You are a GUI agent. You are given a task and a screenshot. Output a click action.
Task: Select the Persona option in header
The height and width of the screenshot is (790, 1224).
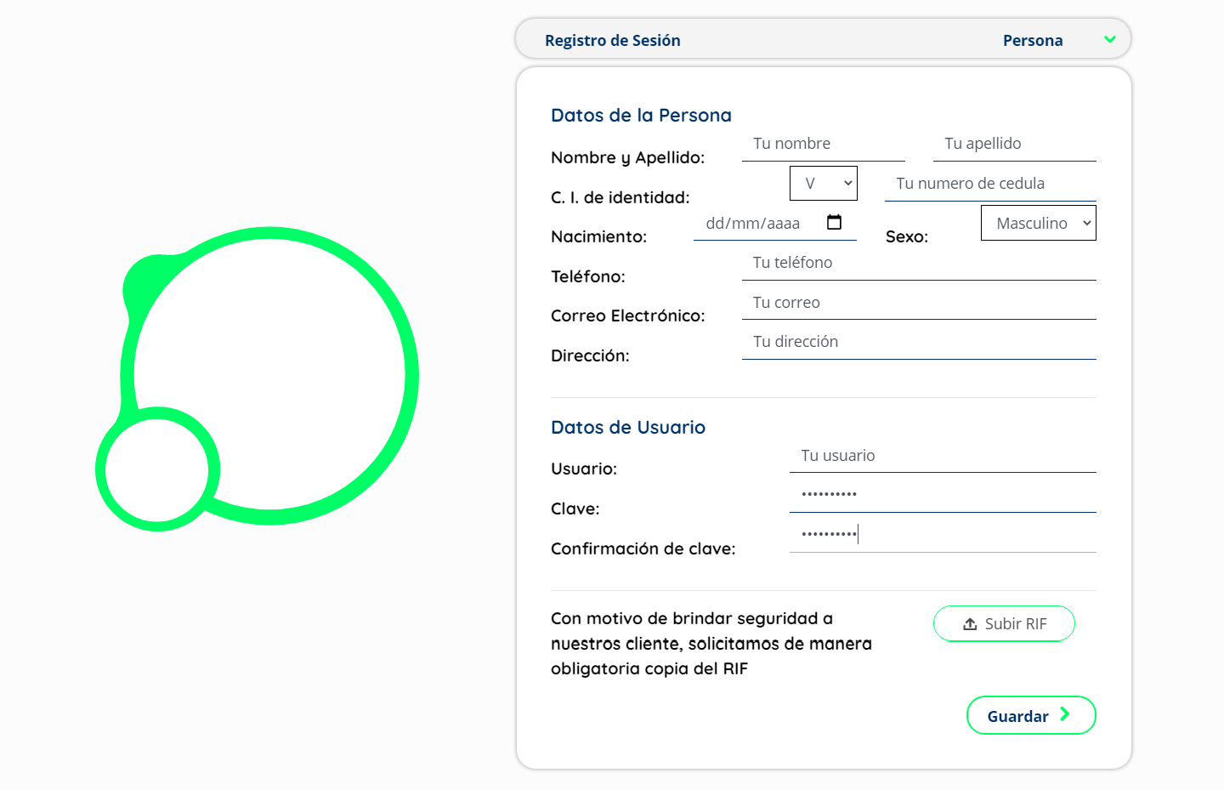click(x=1032, y=41)
